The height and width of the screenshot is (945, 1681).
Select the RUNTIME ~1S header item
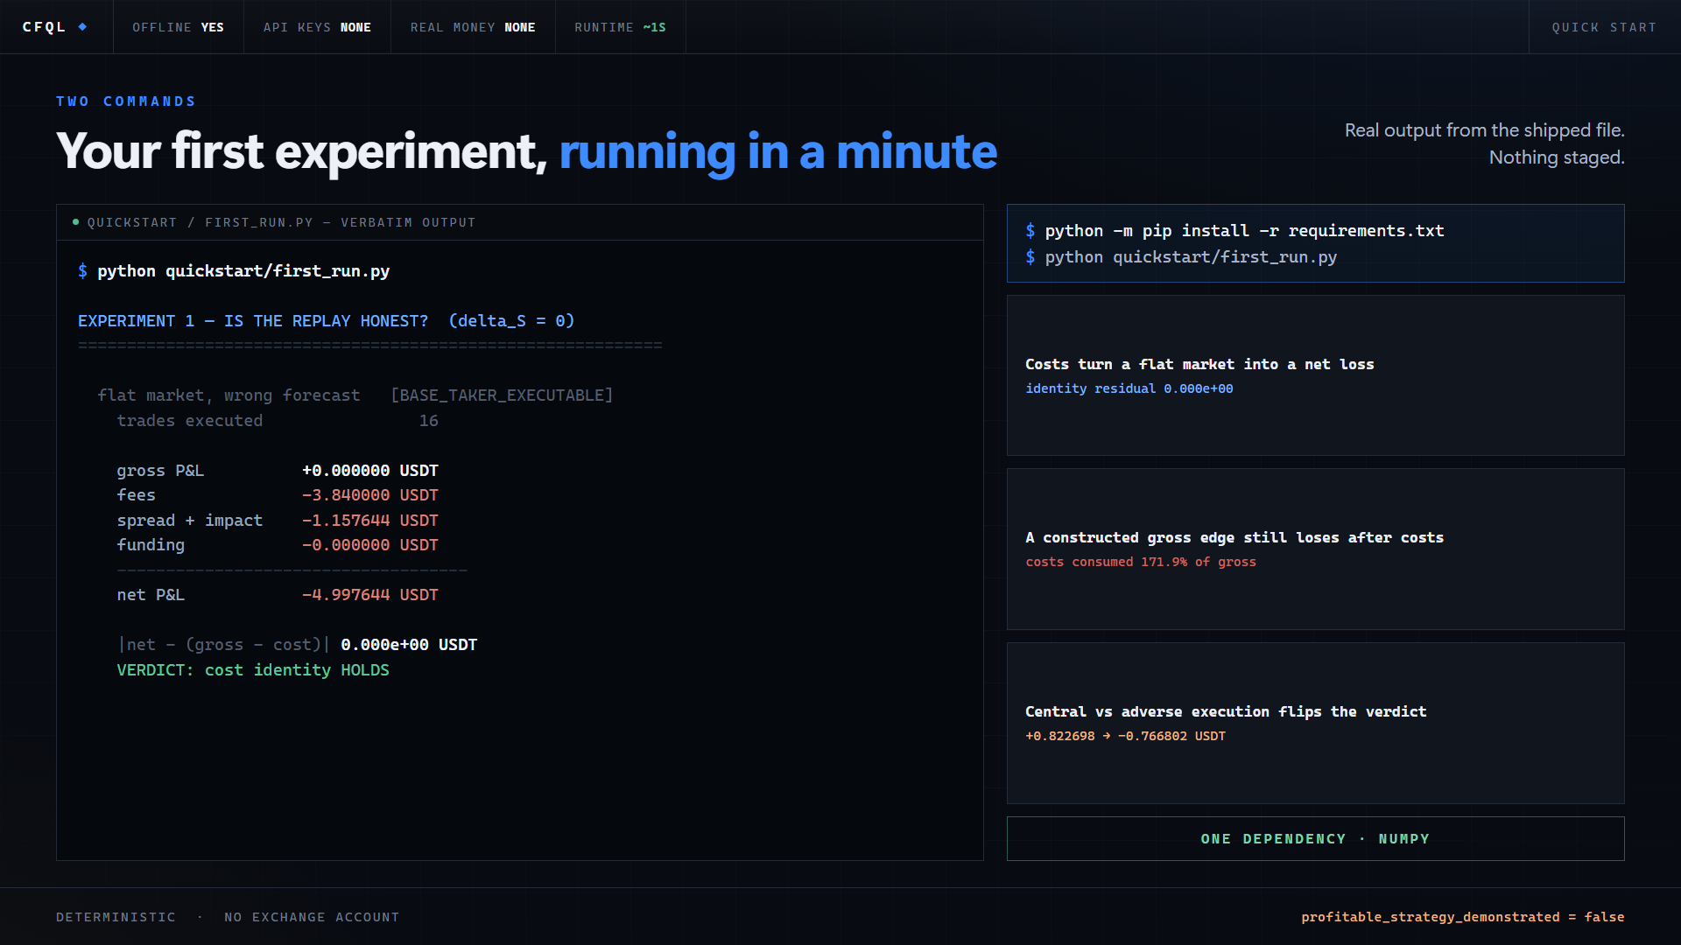pyautogui.click(x=620, y=27)
